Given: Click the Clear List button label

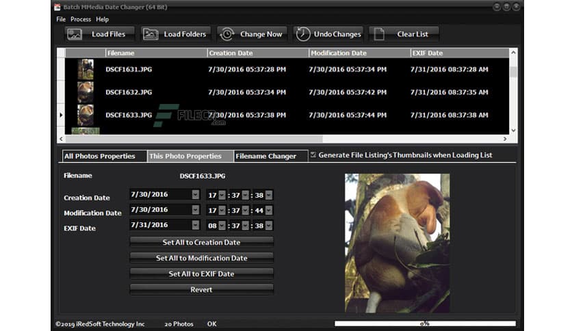Looking at the screenshot, I should point(413,34).
